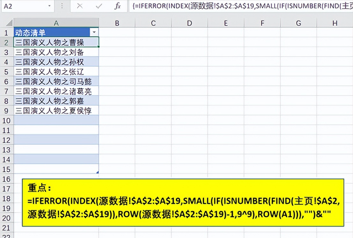Select cell 三国演义人物之曹操
This screenshot has height=238, width=353.
(56, 42)
